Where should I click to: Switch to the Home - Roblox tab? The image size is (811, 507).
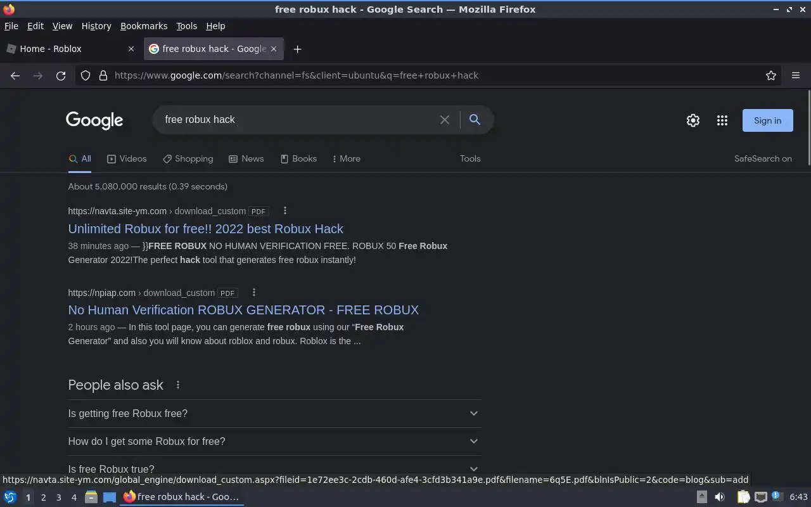click(x=70, y=49)
